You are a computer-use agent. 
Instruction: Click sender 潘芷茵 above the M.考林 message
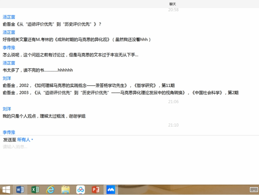click(9, 32)
